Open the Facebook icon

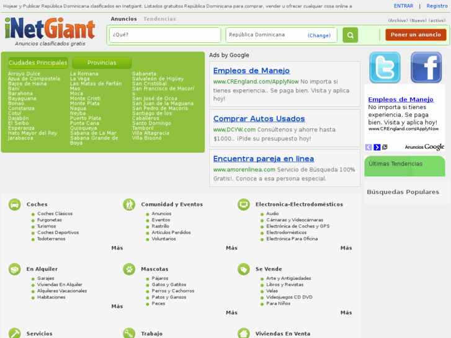click(426, 68)
